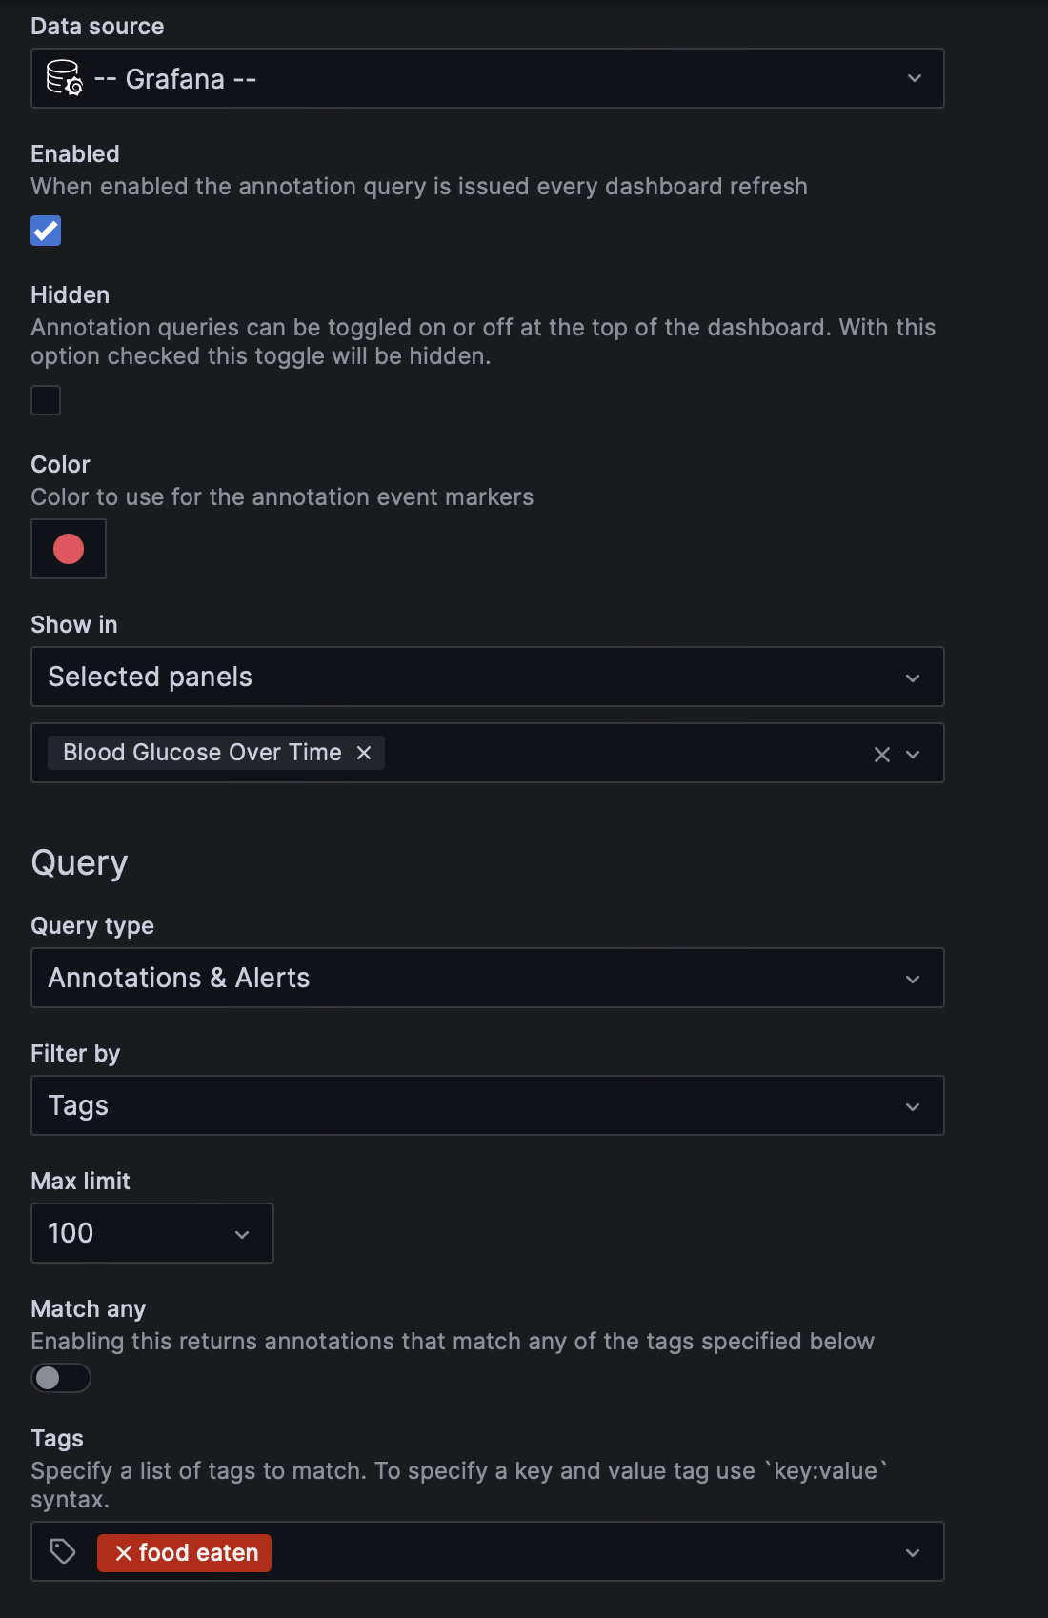The image size is (1048, 1618).
Task: Check the Hidden checkbox
Action: coord(46,400)
